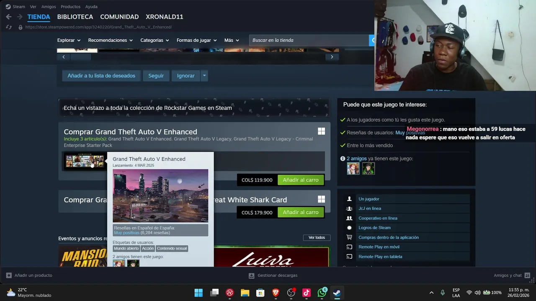
Task: Click the Mundo abierto tag
Action: coord(126,248)
